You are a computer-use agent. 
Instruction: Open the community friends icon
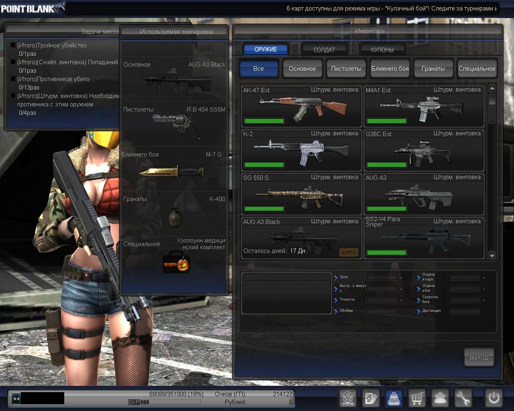coord(441,398)
